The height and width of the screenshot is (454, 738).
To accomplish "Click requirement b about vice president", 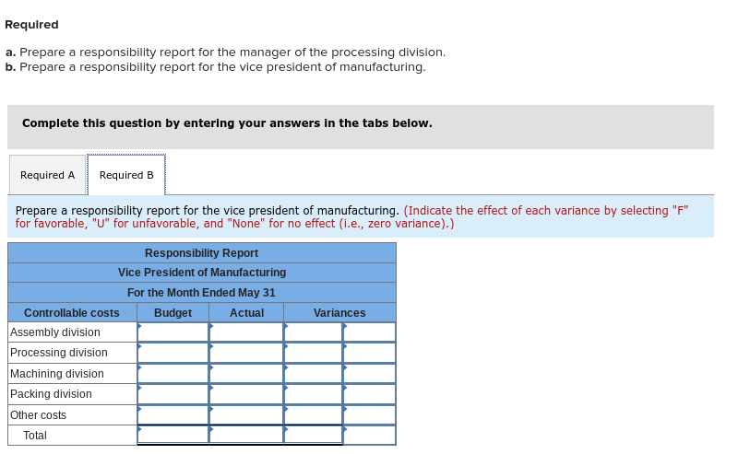I will coord(216,66).
